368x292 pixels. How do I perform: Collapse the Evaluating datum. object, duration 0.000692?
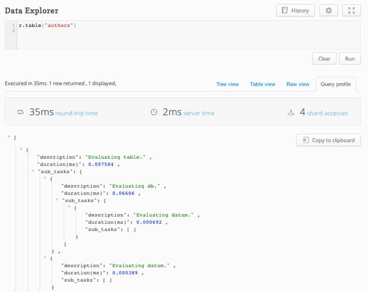point(69,207)
